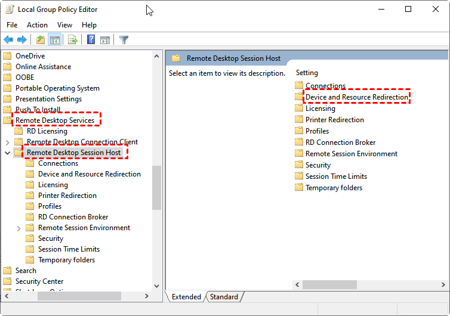Select Online Assistance in the tree
This screenshot has height=316, width=450.
click(x=44, y=67)
